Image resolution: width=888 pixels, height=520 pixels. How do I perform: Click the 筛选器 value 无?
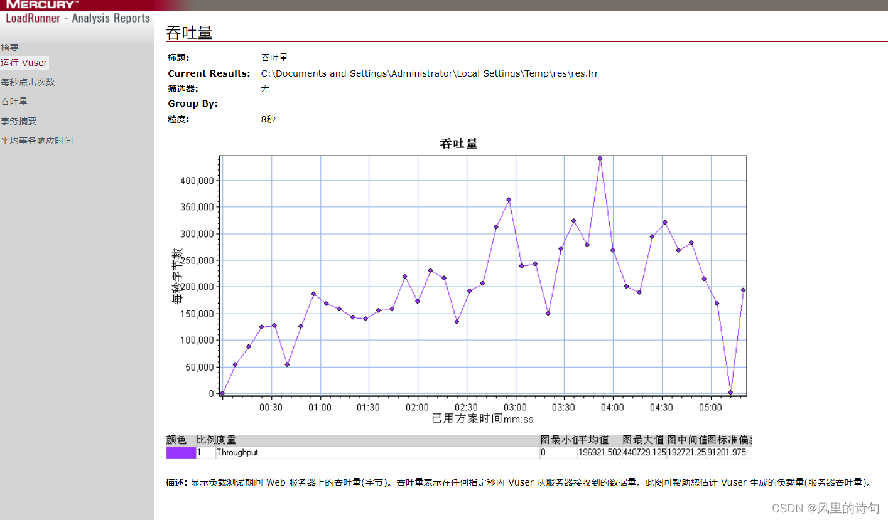pos(265,88)
